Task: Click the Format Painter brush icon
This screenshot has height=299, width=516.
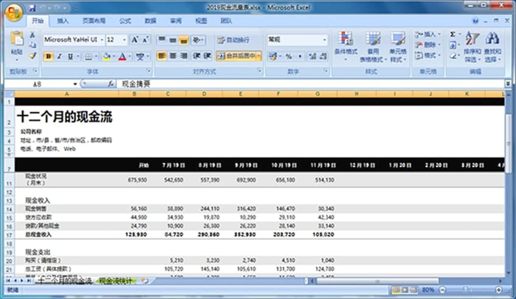Action: click(32, 55)
